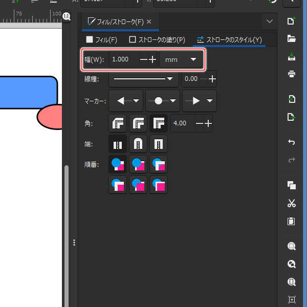Switch to the ストロークのスタイル(Y) tab

pos(229,40)
